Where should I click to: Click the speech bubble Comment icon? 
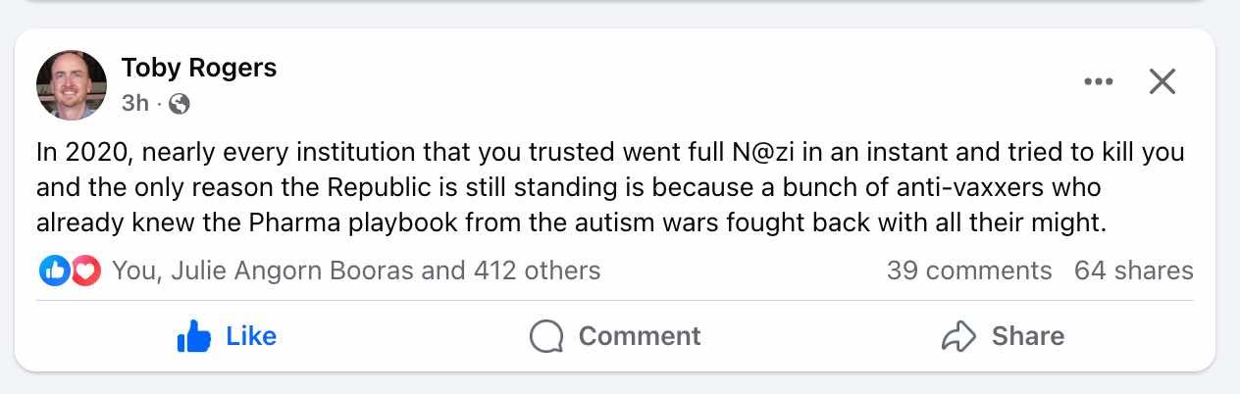(x=546, y=337)
